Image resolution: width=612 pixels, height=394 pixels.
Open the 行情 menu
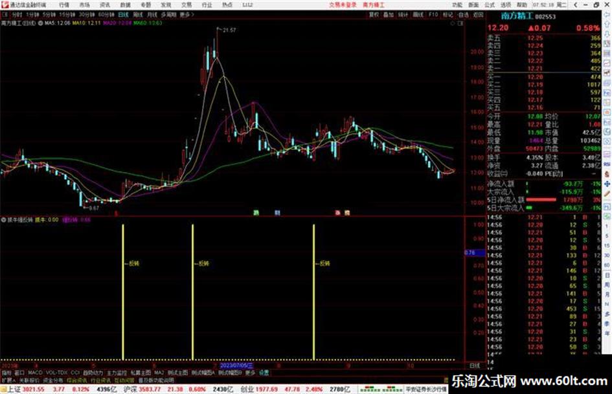click(64, 5)
